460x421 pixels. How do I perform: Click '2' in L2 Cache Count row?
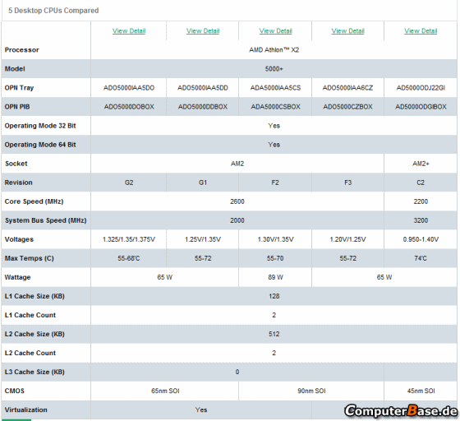[x=274, y=354]
